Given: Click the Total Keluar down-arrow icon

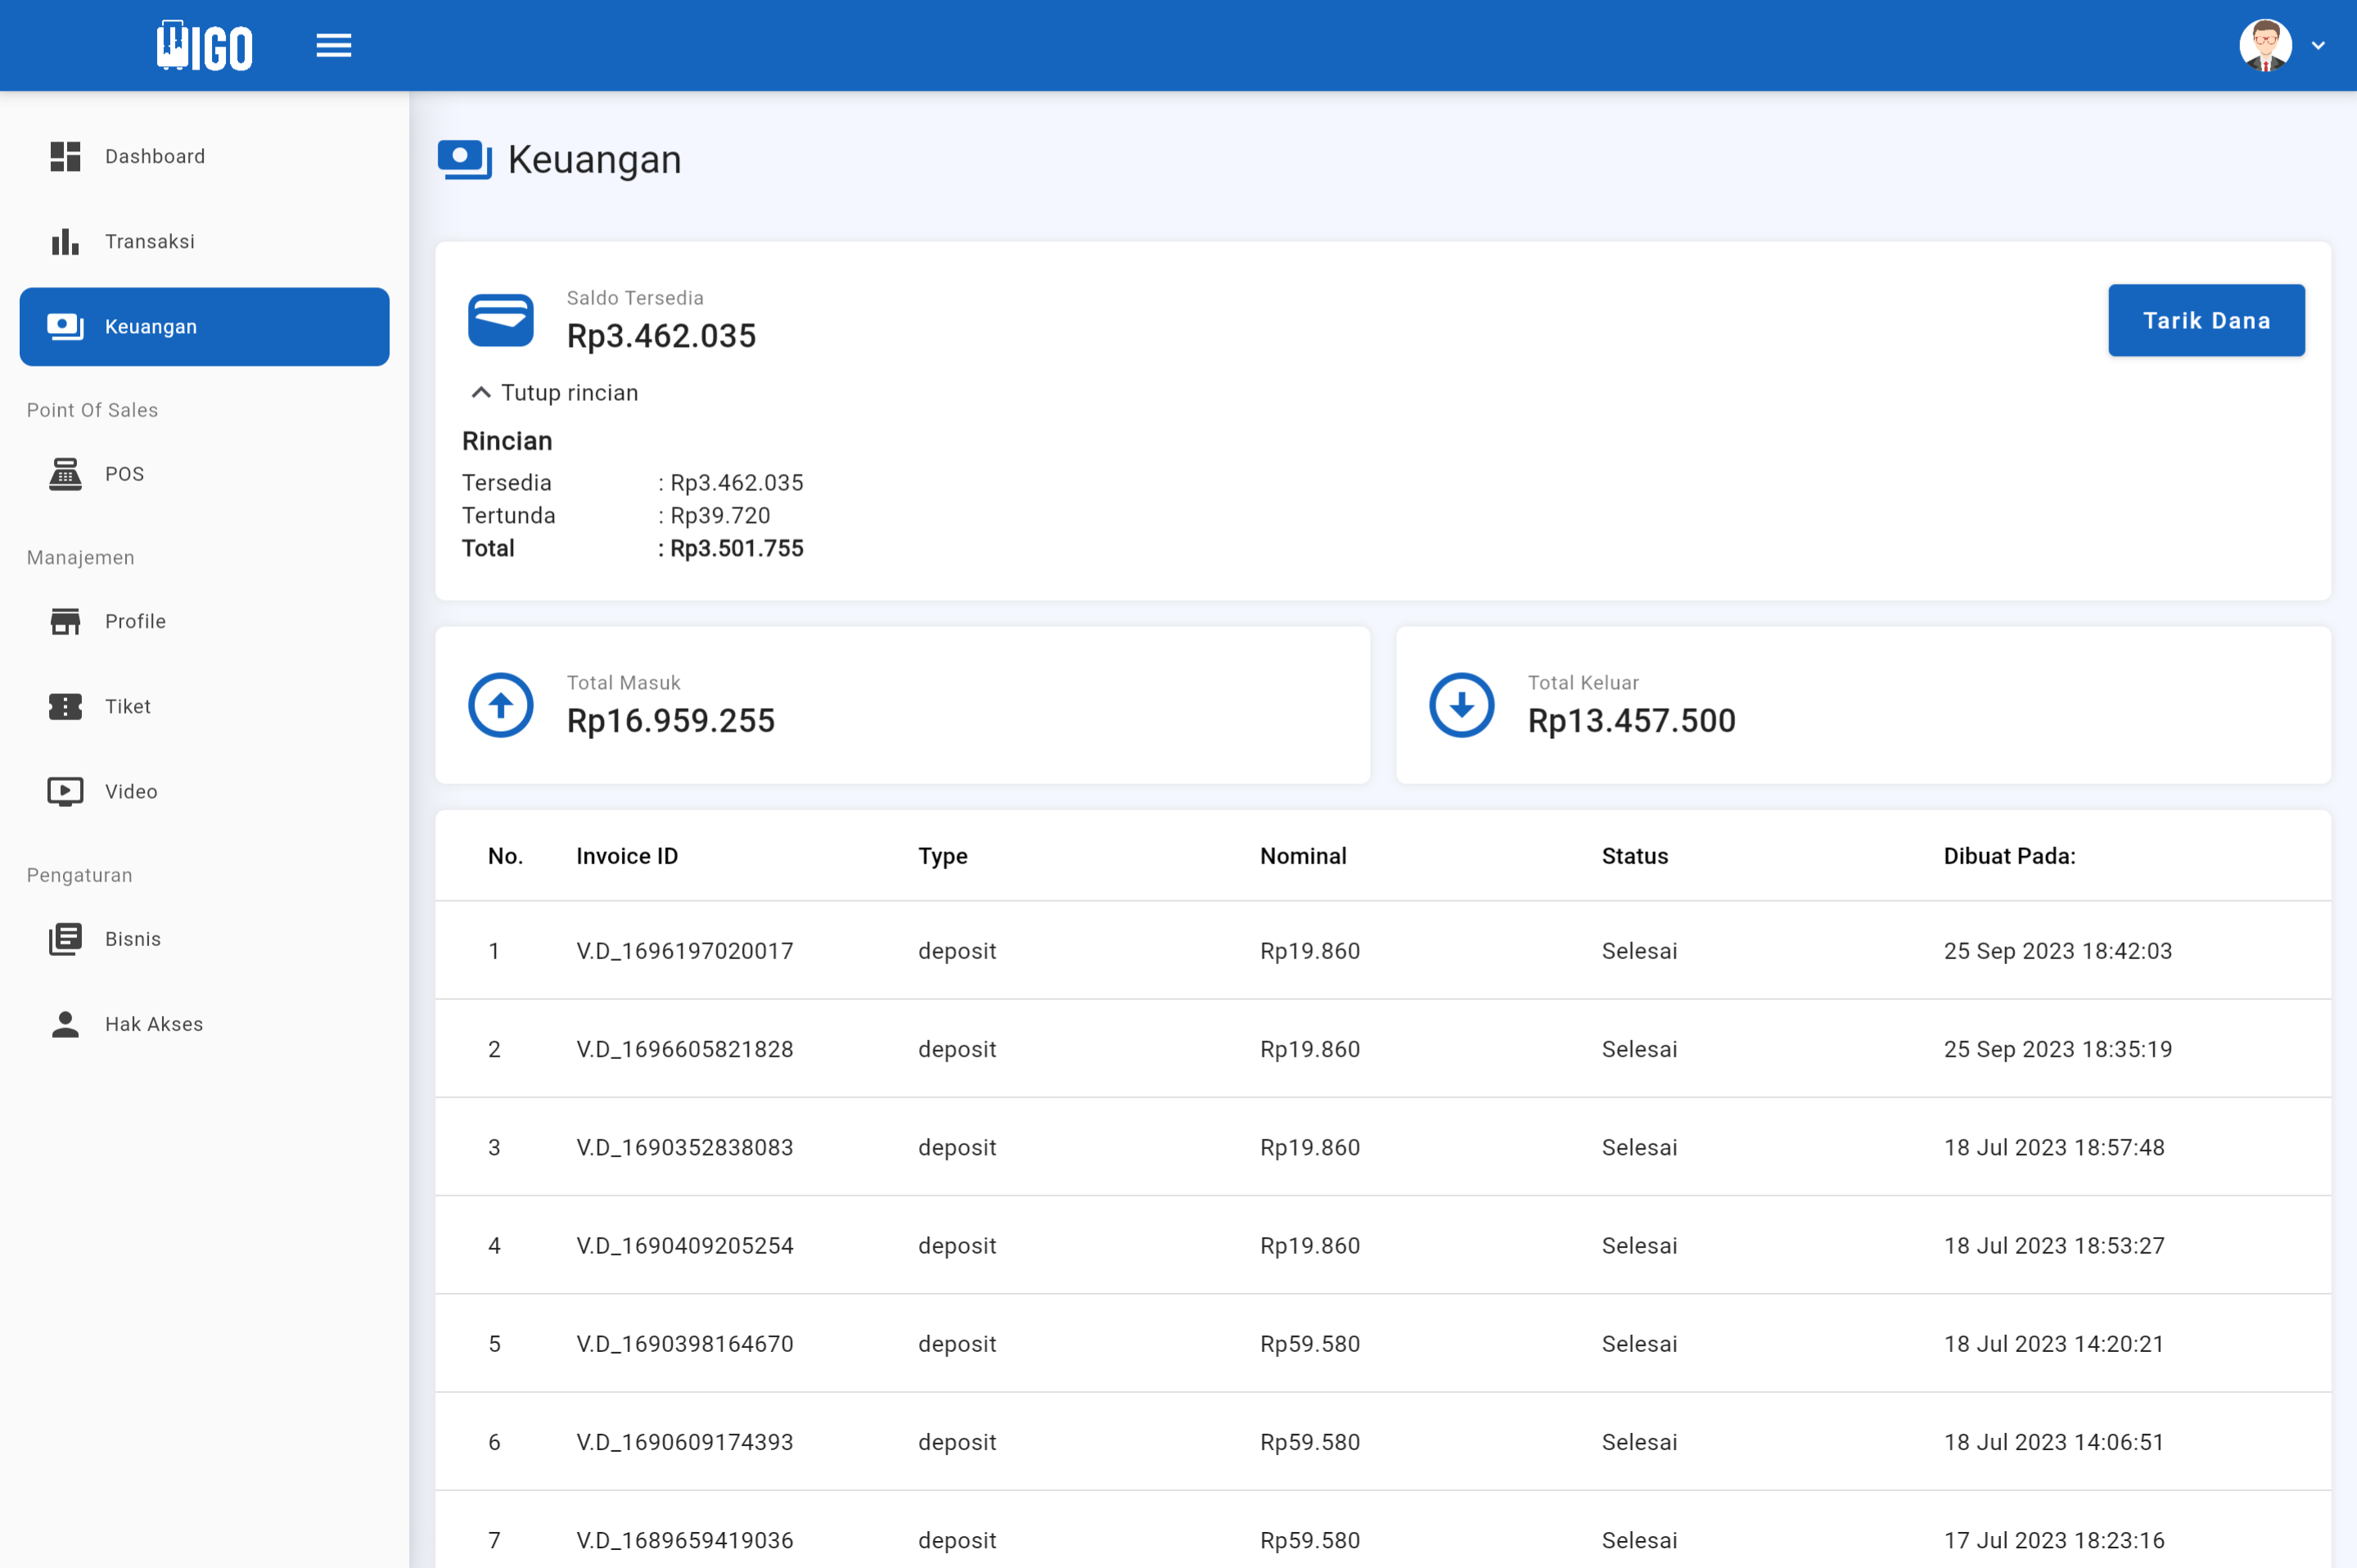Looking at the screenshot, I should click(x=1461, y=705).
